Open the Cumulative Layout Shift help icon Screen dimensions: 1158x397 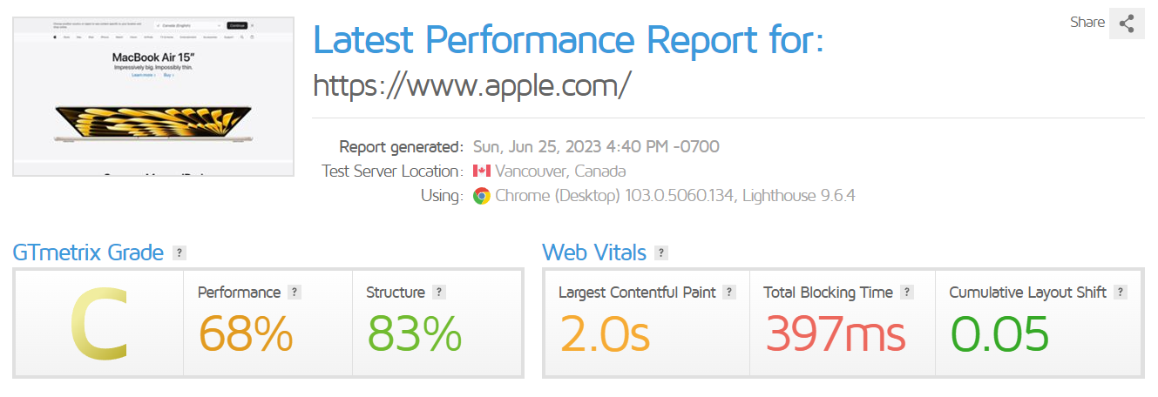[x=1121, y=293]
